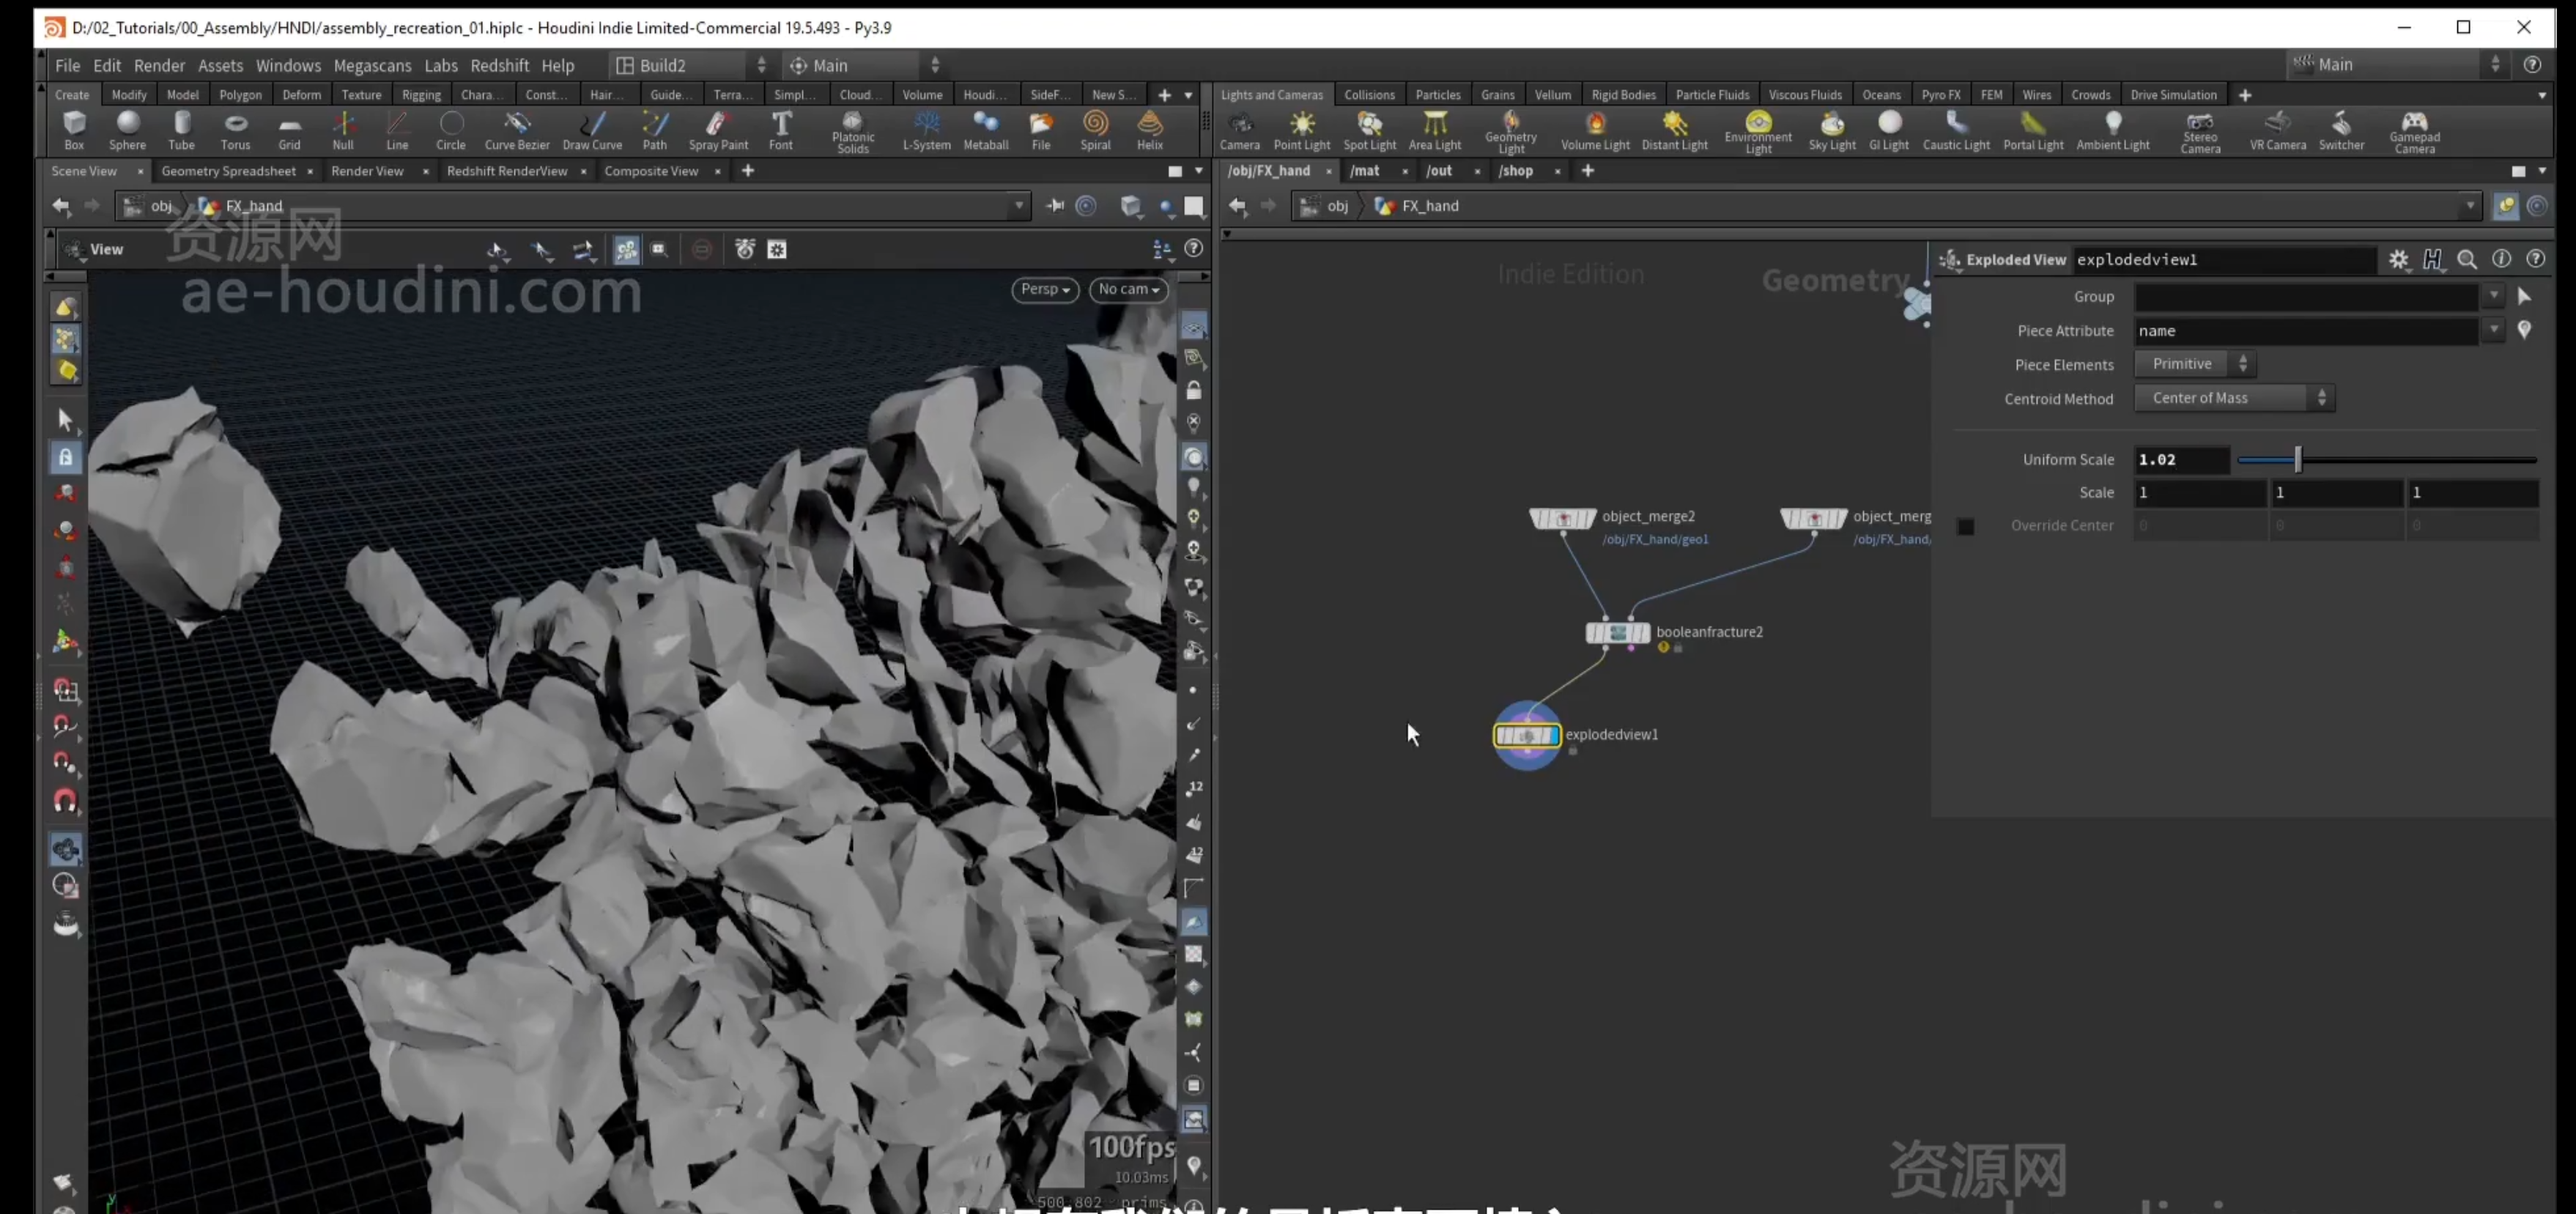
Task: Open the Megascans menu
Action: pos(372,65)
